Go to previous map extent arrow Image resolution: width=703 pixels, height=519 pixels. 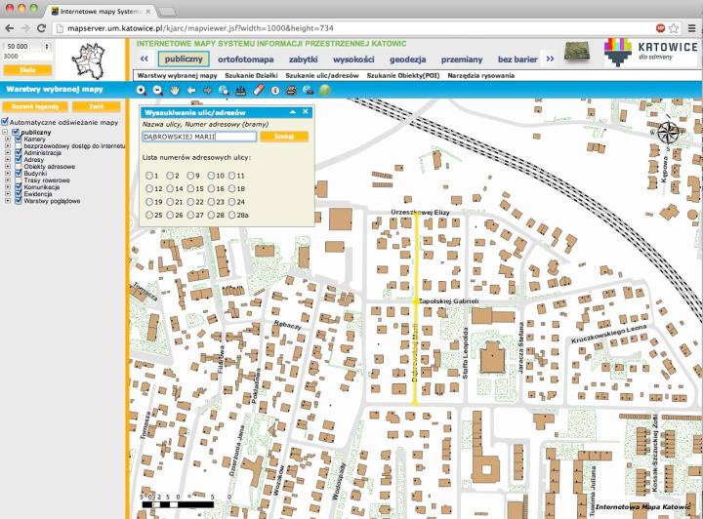click(191, 90)
